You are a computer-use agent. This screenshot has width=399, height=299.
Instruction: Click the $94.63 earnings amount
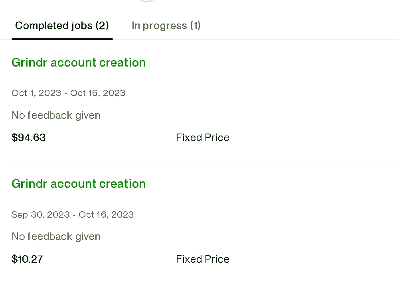[28, 137]
